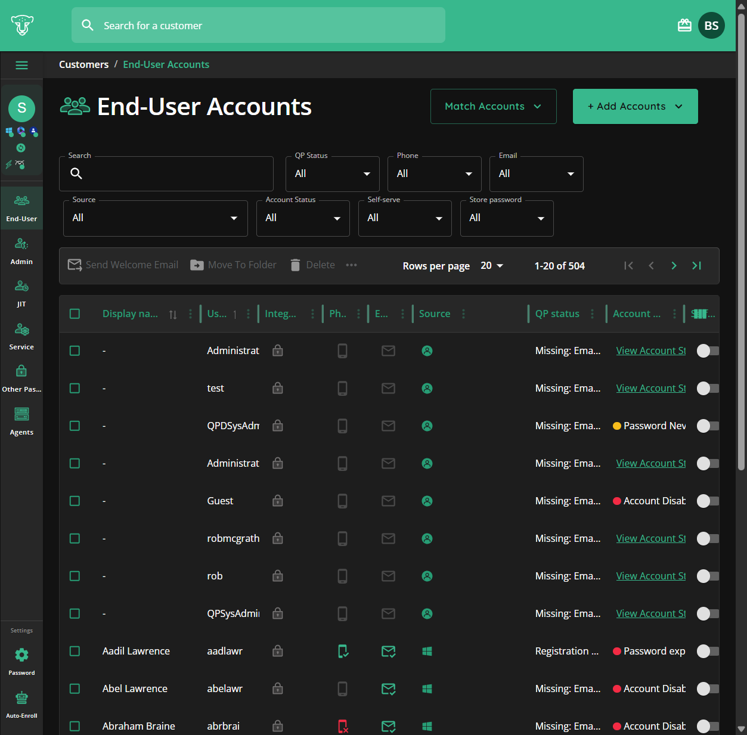This screenshot has width=747, height=735.
Task: Tick the select-all header checkbox
Action: 75,314
